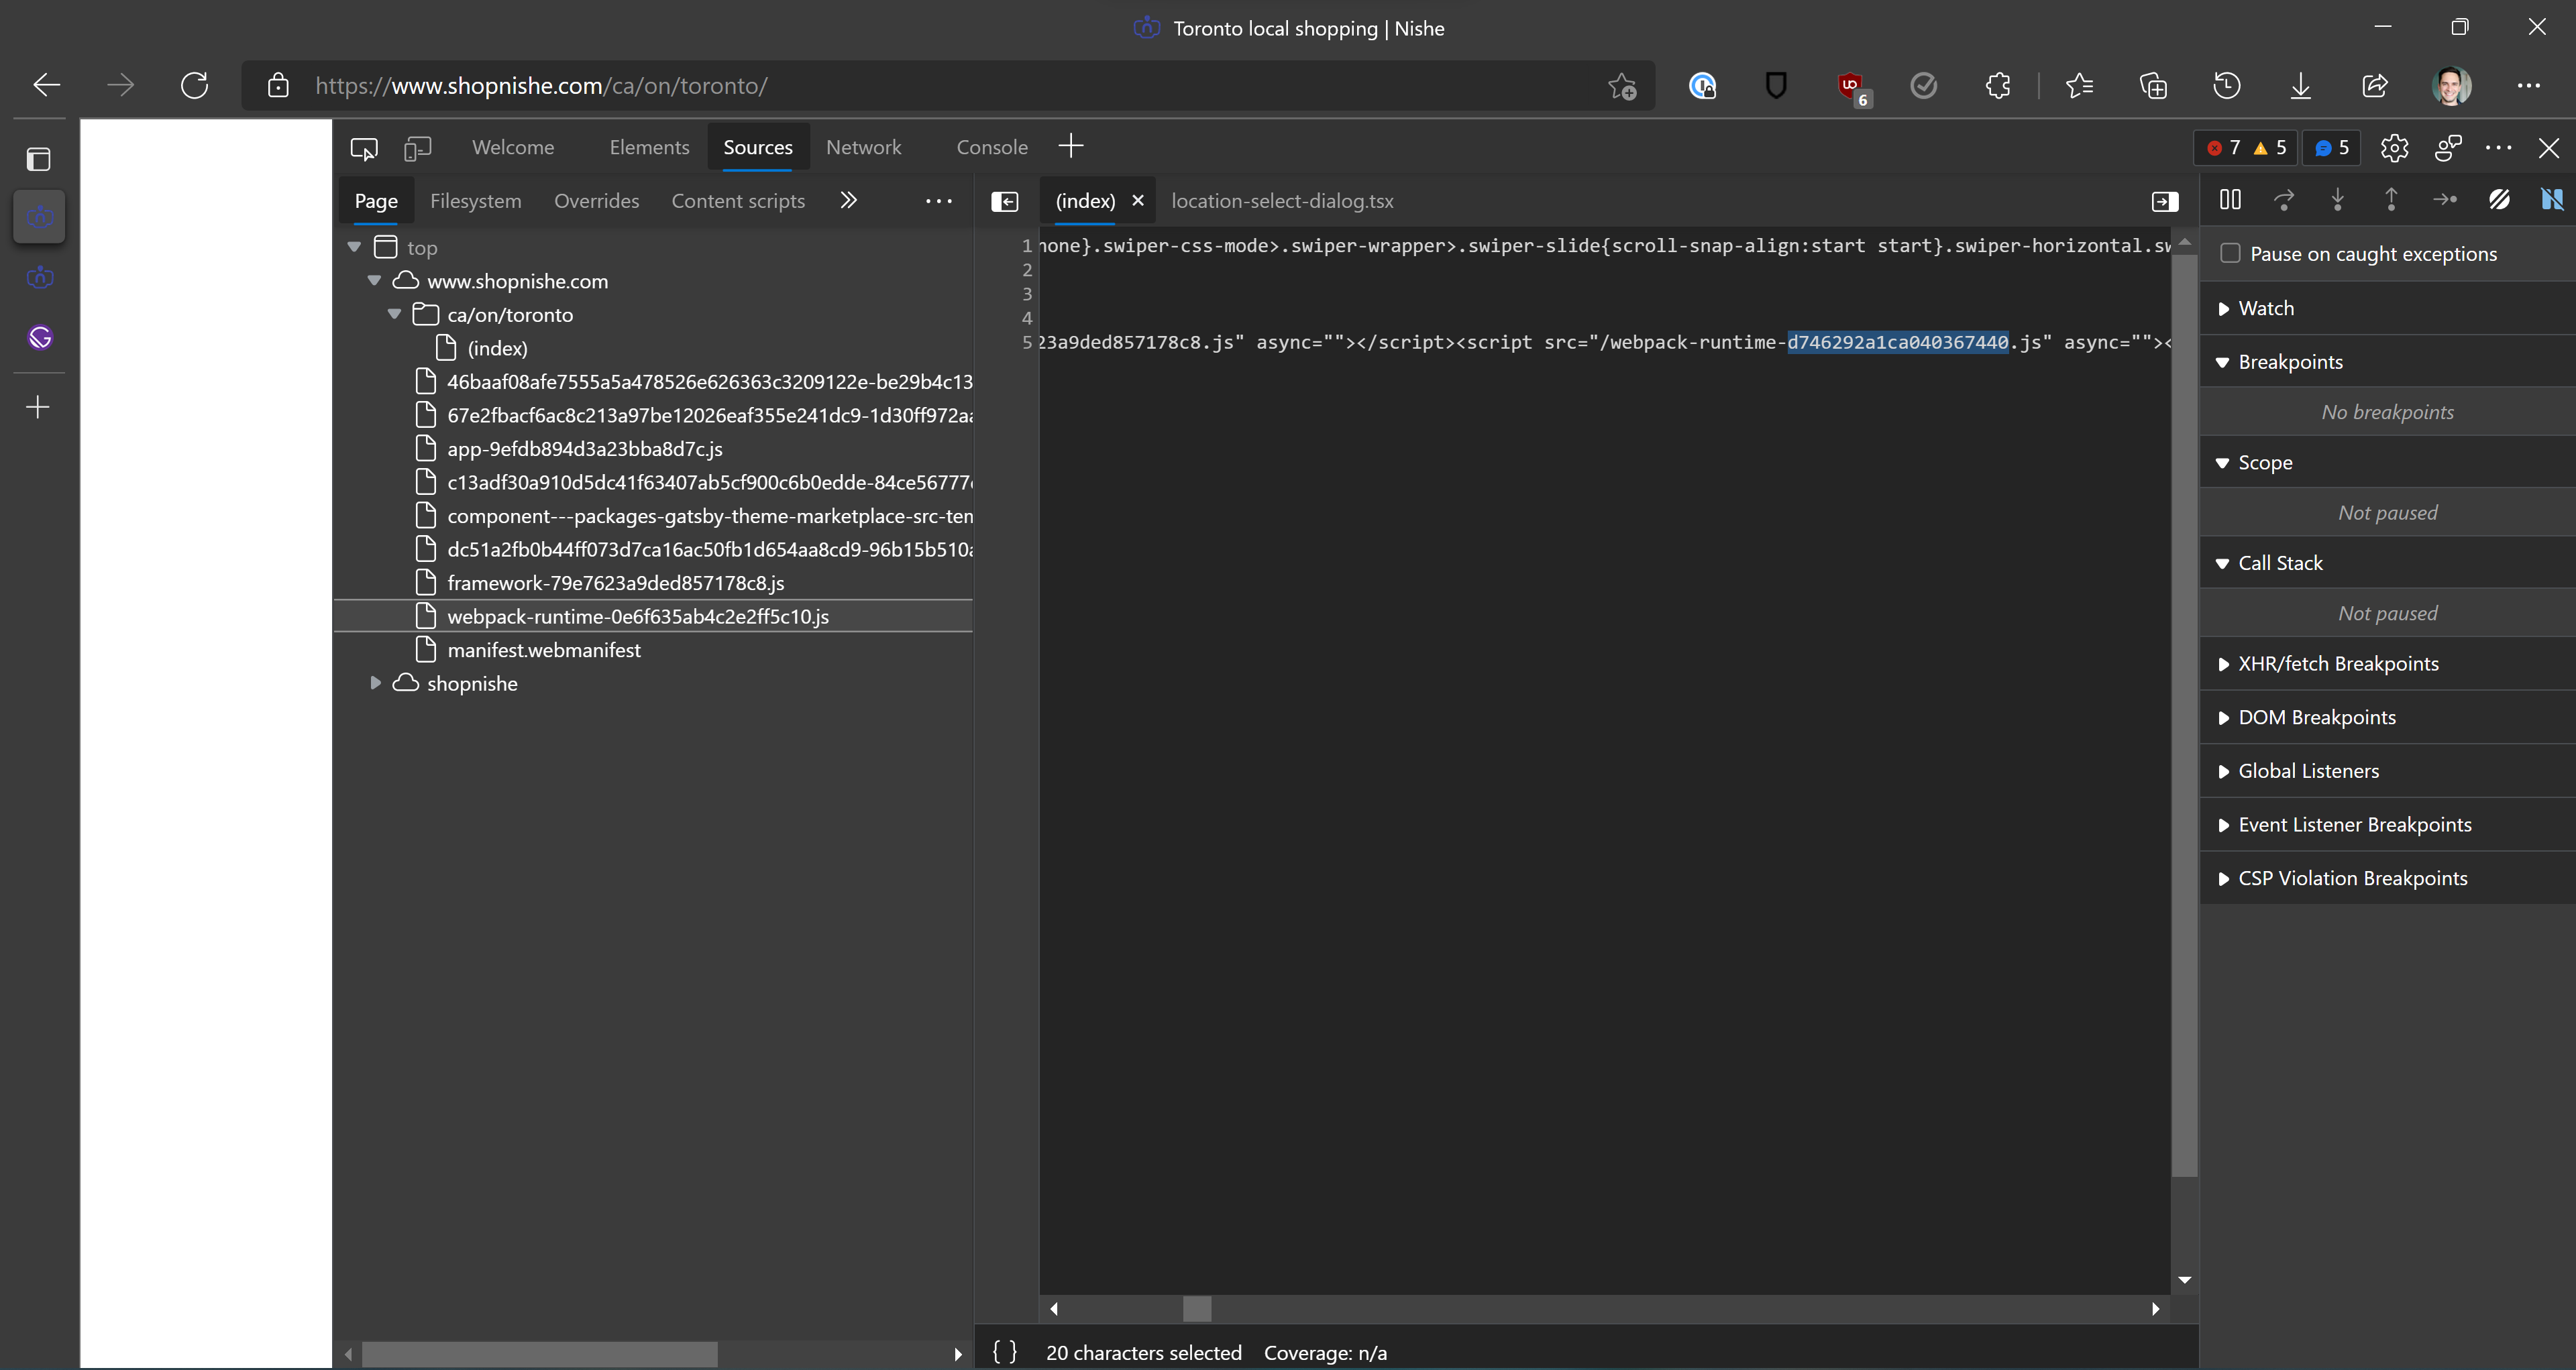The height and width of the screenshot is (1370, 2576).
Task: Select the Filesystem navigator tab
Action: pyautogui.click(x=475, y=202)
